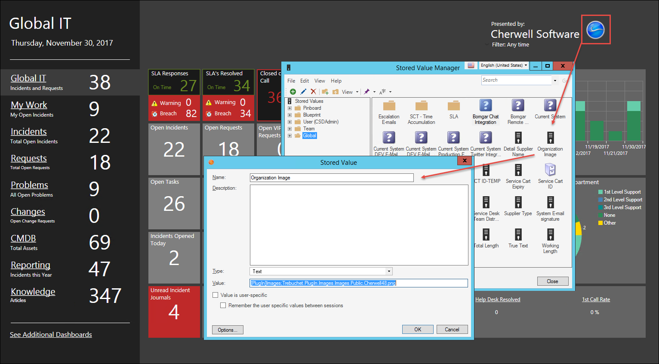Click into the Description text area

[359, 225]
